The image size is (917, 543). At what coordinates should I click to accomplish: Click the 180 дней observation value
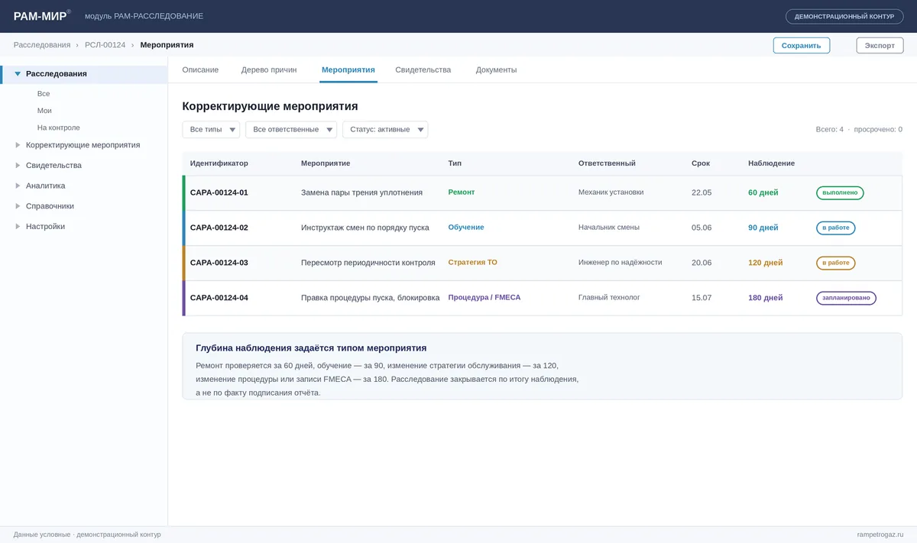766,298
